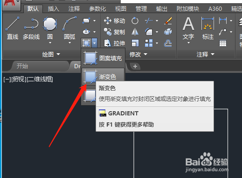Choose Gradient (渐变色) from flyout menu
Screen dimensions: 242x178
(x=103, y=77)
